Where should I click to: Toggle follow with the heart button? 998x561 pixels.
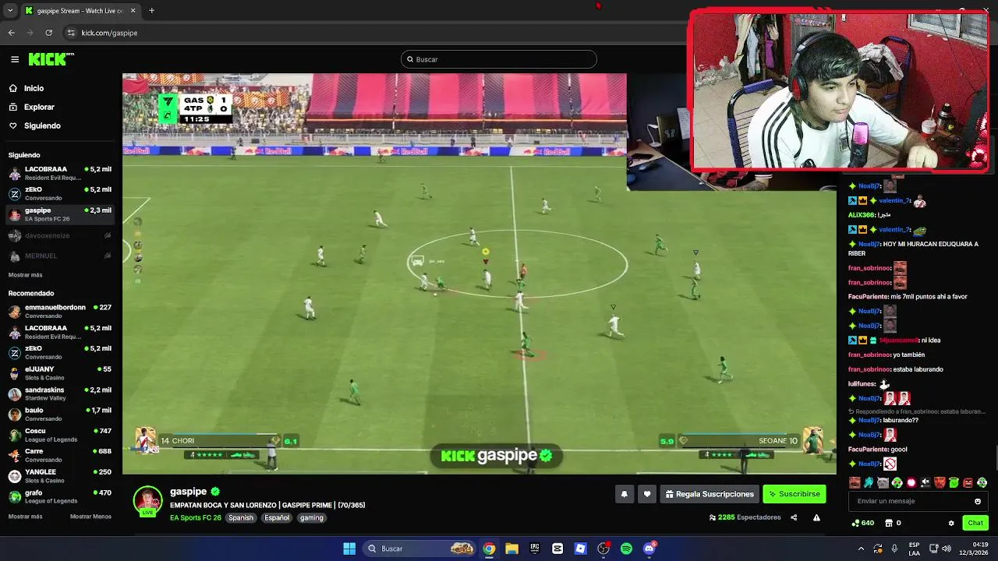coord(646,494)
